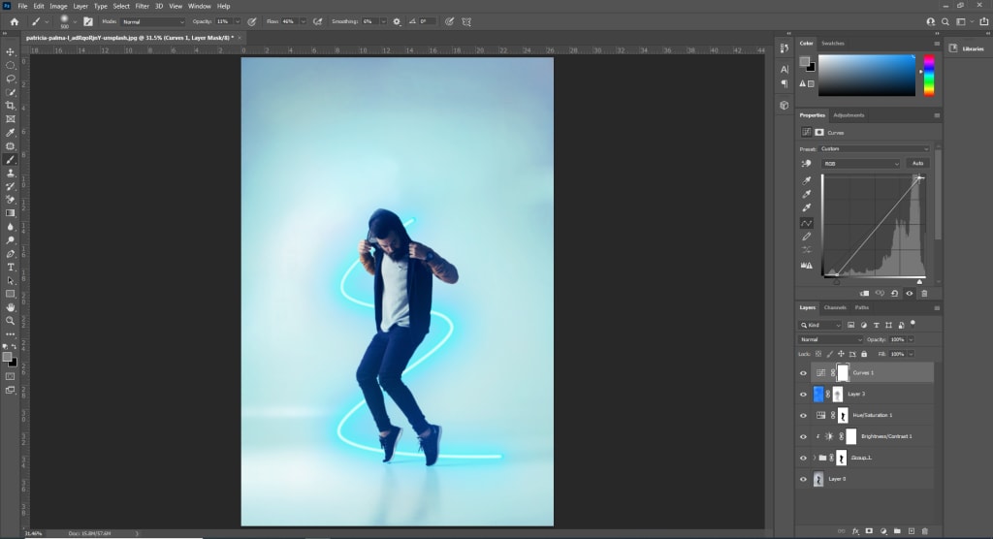Hide the Brightness/Contrast 1 layer
The width and height of the screenshot is (993, 539).
point(803,436)
